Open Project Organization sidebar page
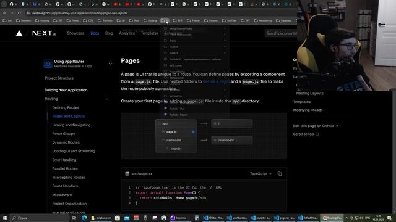Screen dimensions: 396x222 coord(69,203)
